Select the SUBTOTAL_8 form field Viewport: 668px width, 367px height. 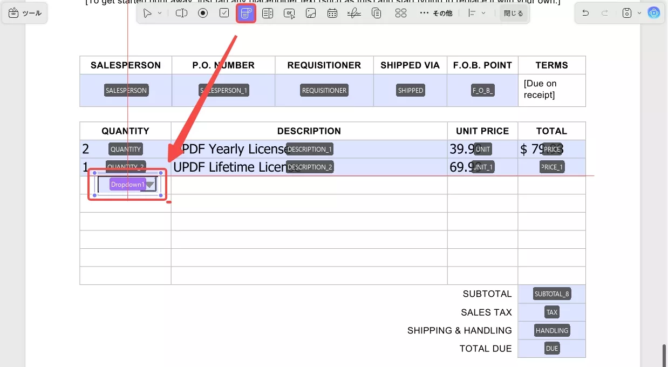pyautogui.click(x=552, y=294)
